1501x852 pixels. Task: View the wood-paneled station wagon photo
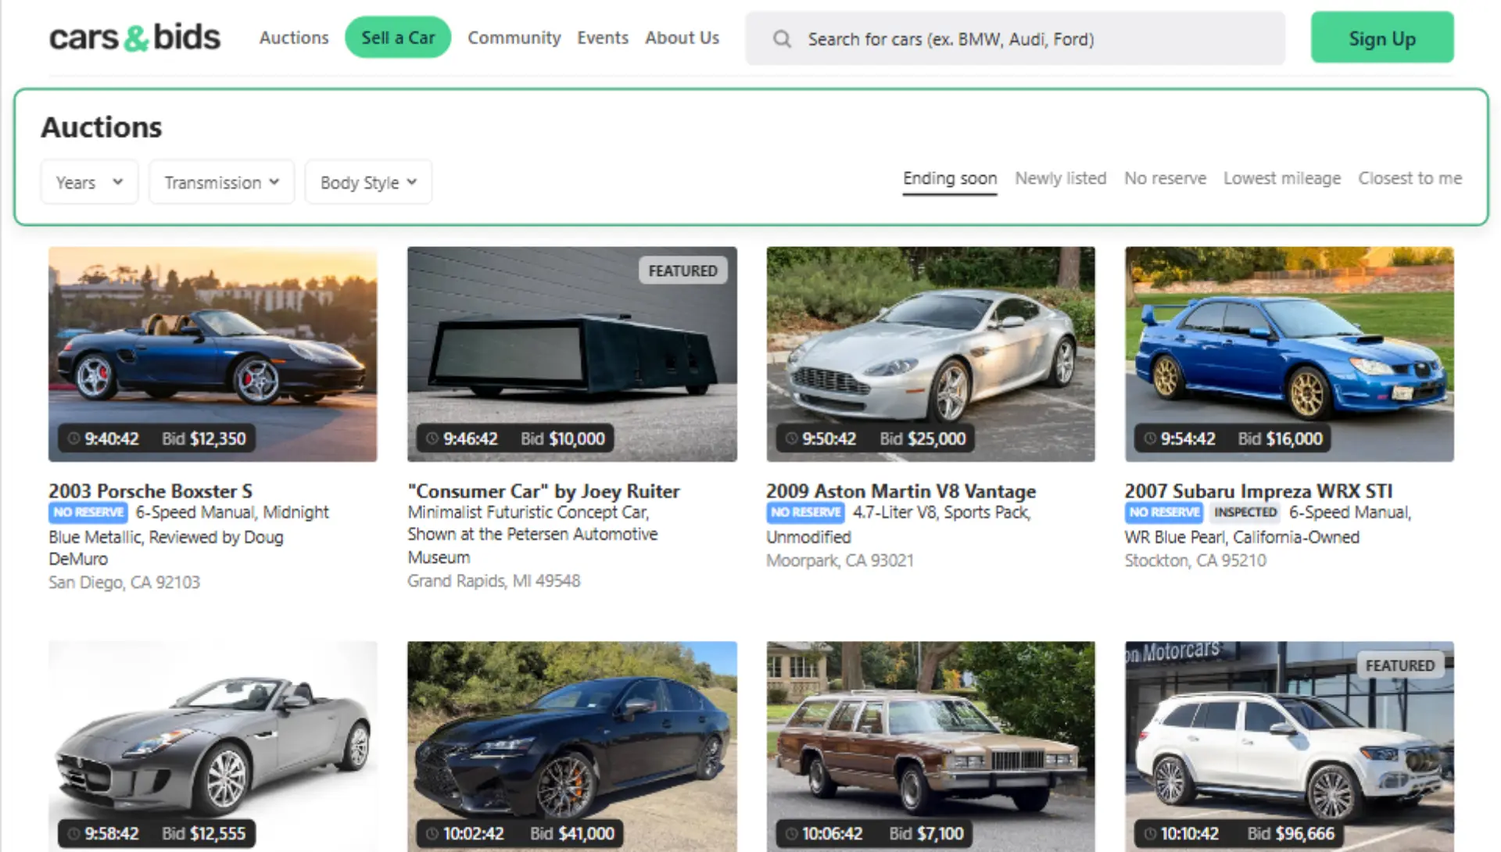[x=930, y=746]
